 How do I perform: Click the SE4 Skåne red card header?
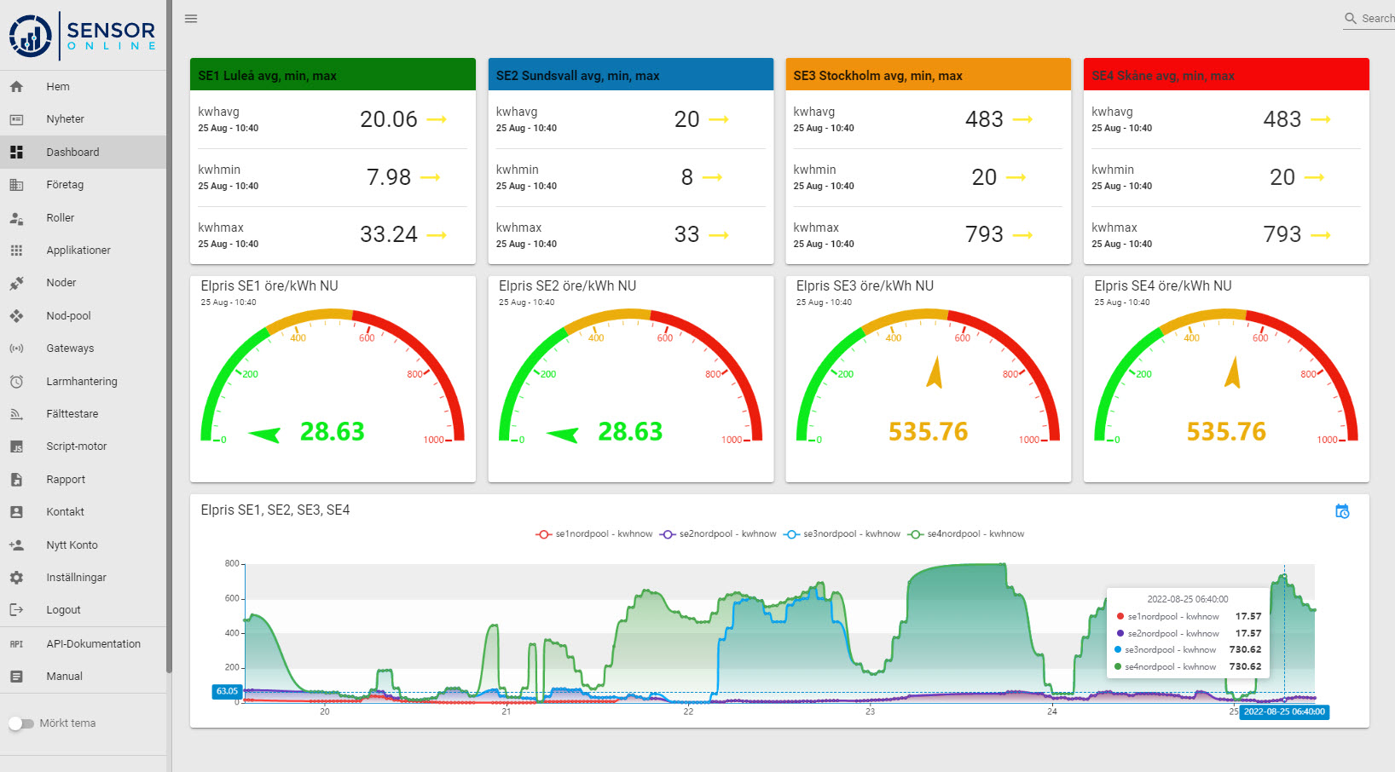1226,75
